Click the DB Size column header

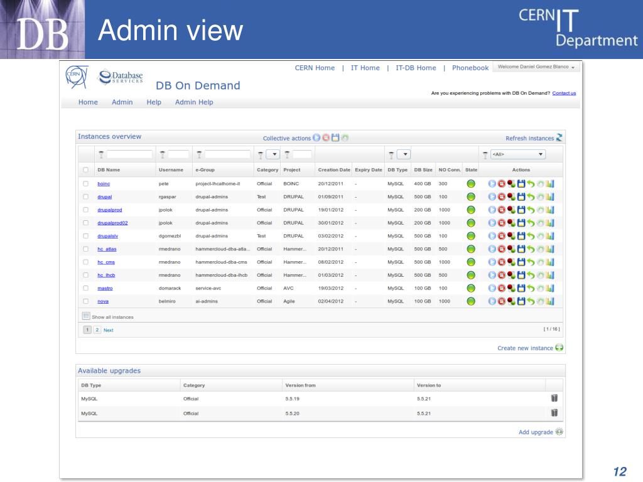click(x=423, y=169)
